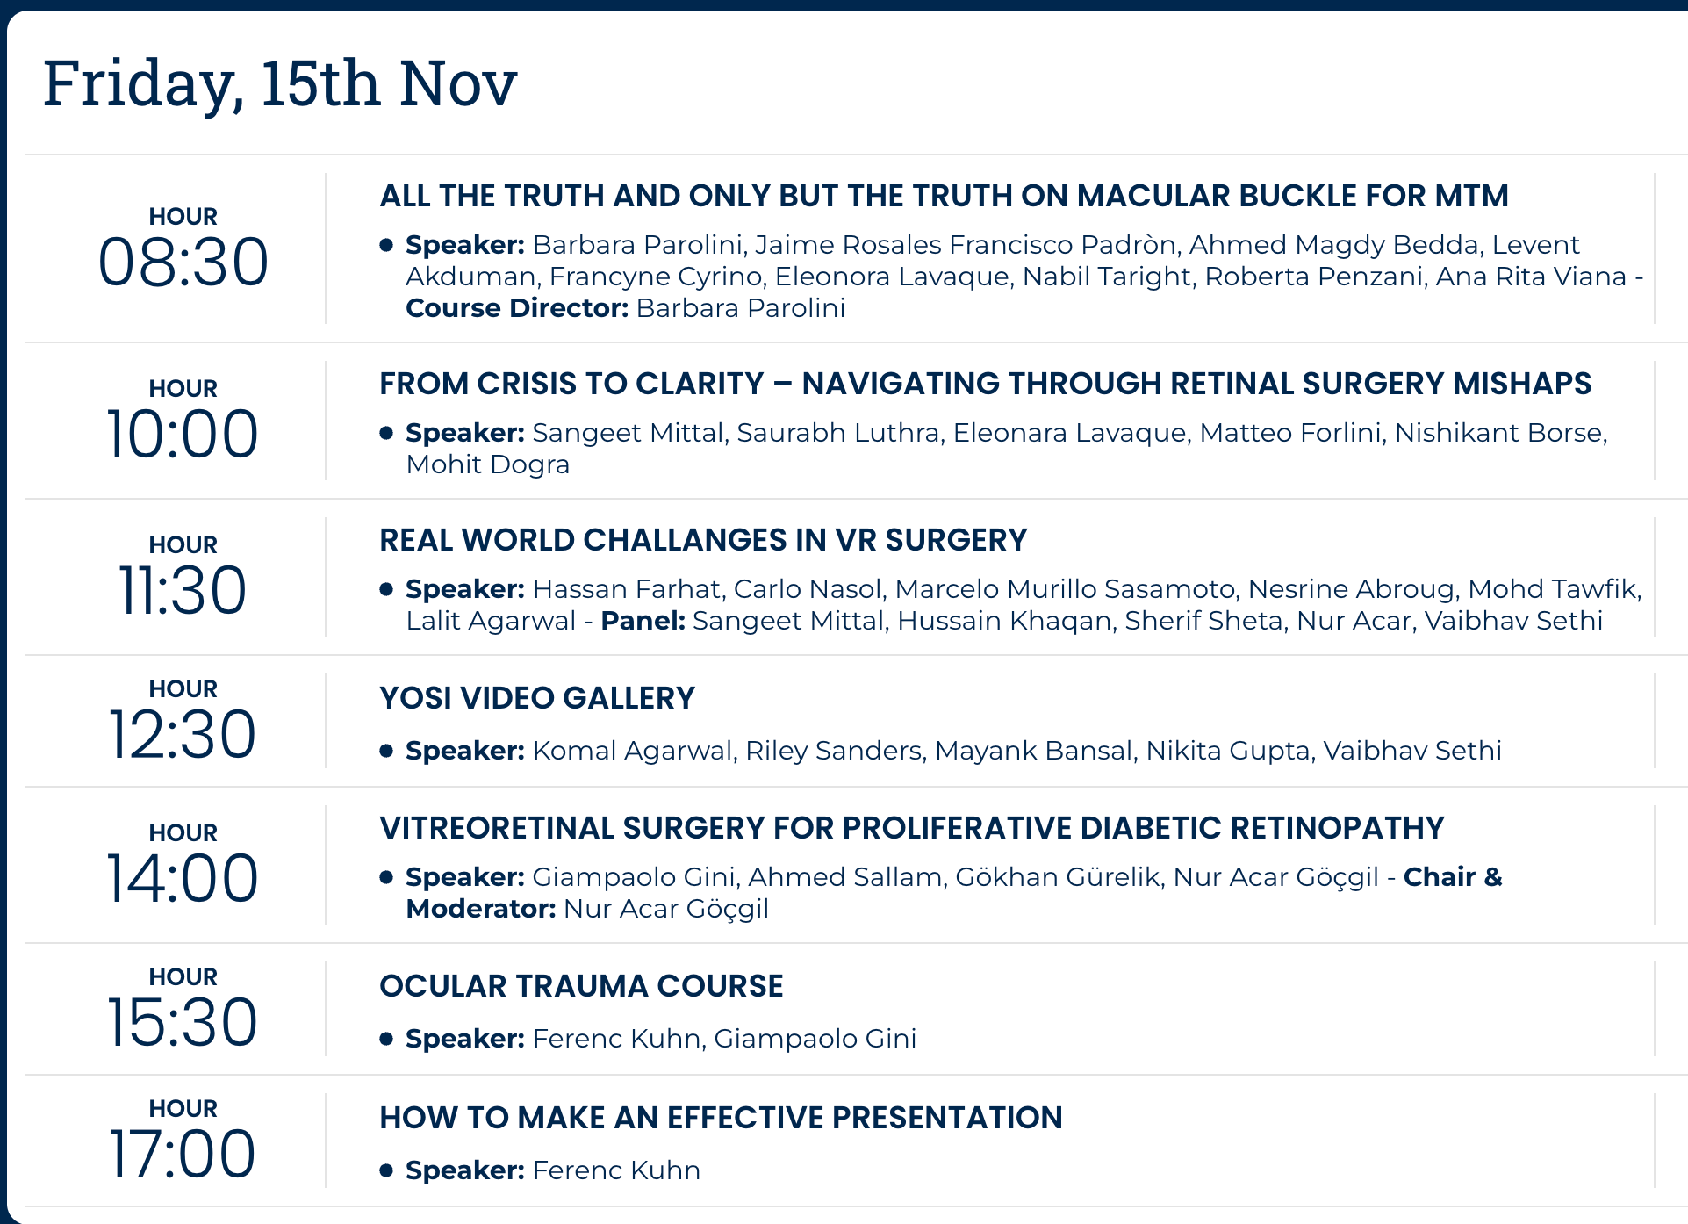1688x1224 pixels.
Task: Open Vitreoretinal Surgery for Proliferative Diabetic Retinopathy
Action: tap(912, 828)
